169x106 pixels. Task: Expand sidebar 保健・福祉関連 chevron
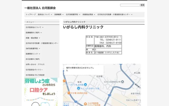click(x=39, y=38)
